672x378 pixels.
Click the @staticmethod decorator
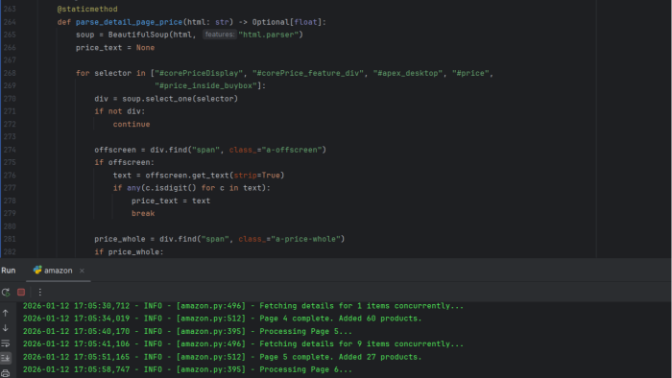pos(87,9)
